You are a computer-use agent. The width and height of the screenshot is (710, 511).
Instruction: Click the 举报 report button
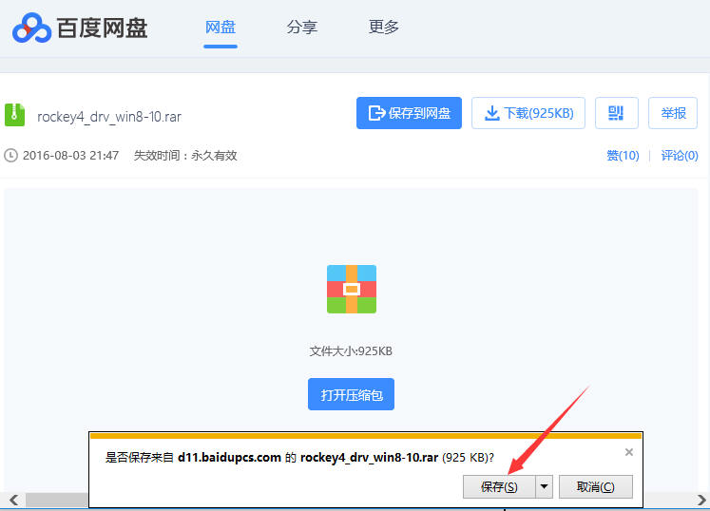pos(673,113)
